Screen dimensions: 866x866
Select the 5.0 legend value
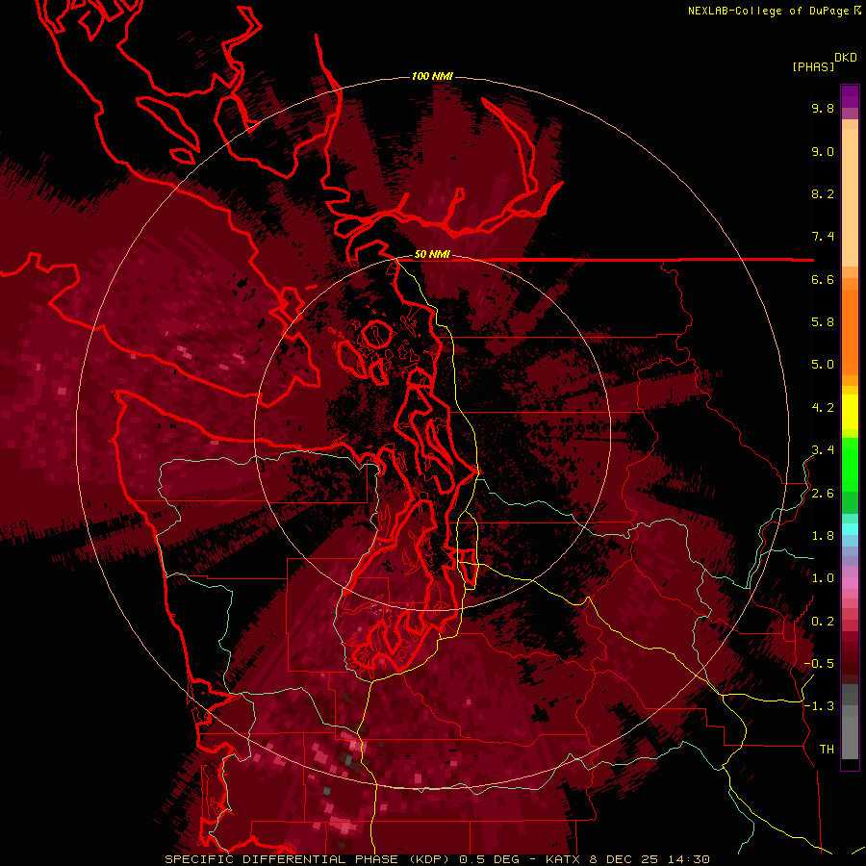(823, 365)
